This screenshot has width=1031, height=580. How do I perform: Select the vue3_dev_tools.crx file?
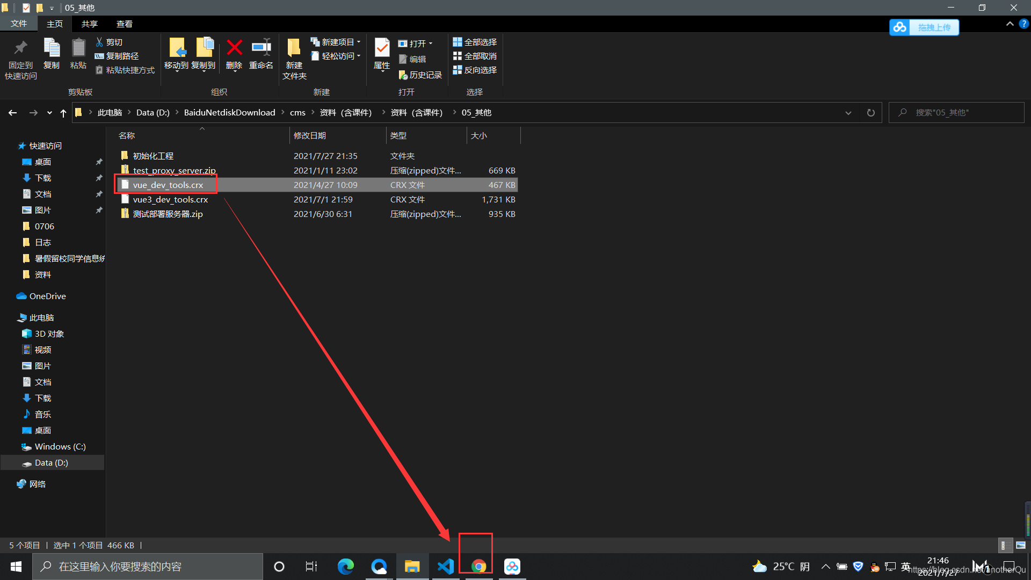click(170, 199)
